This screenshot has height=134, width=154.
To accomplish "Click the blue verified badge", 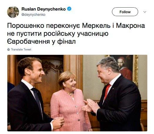I will [x=69, y=9].
